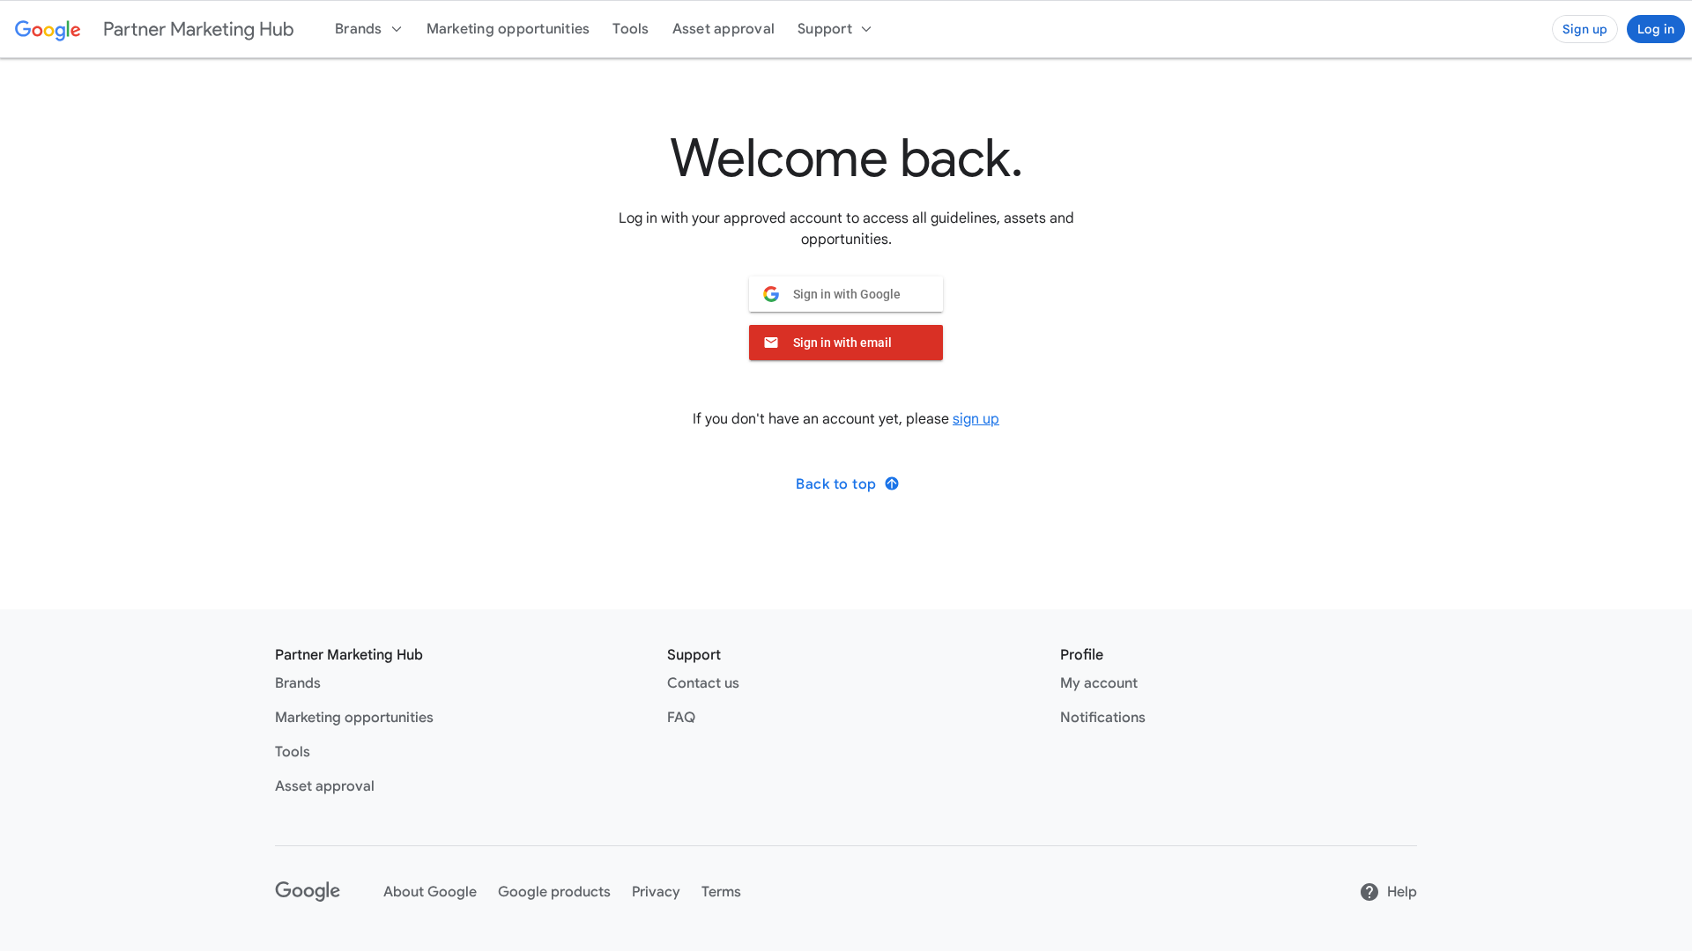Viewport: 1692px width, 951px height.
Task: Open Marketing opportunities link in footer
Action: pos(354,718)
